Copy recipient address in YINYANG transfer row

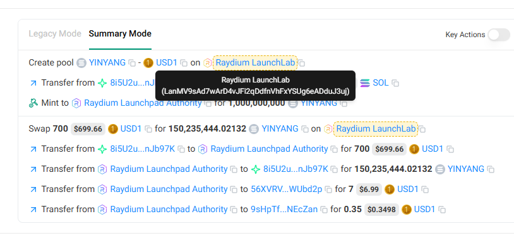click(334, 169)
